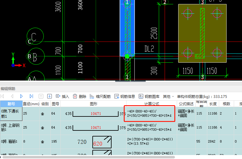Go to previous rebar record arrow

pos(12,96)
